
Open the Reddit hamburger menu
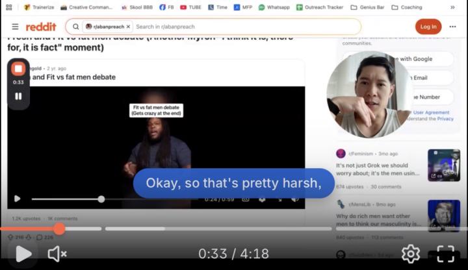pyautogui.click(x=15, y=27)
